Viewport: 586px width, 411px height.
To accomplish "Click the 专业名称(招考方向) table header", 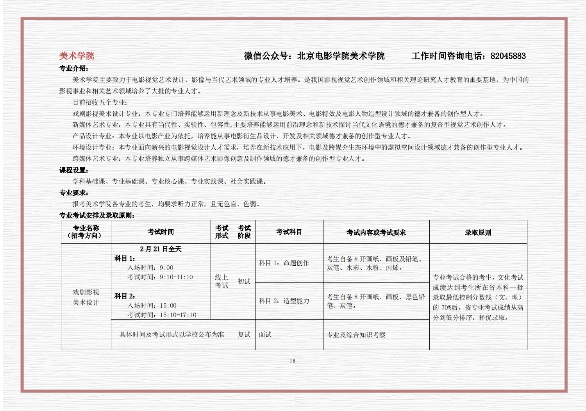I will (x=86, y=232).
